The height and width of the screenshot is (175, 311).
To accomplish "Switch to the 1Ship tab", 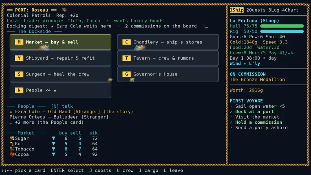I will click(237, 10).
